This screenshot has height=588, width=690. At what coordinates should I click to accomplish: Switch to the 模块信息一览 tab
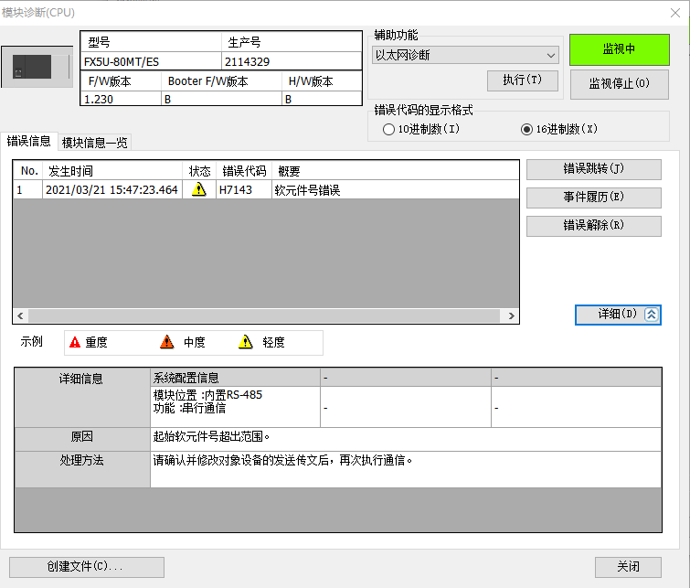pos(95,142)
